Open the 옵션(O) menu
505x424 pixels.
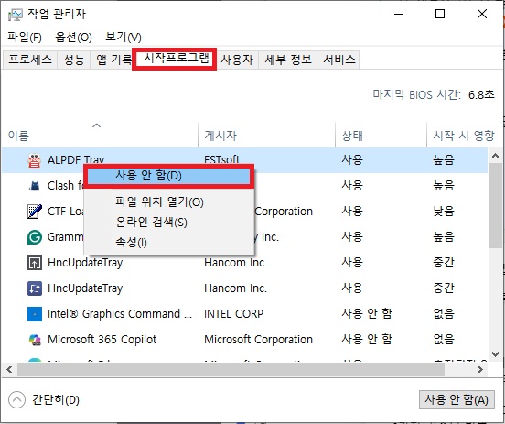[73, 38]
